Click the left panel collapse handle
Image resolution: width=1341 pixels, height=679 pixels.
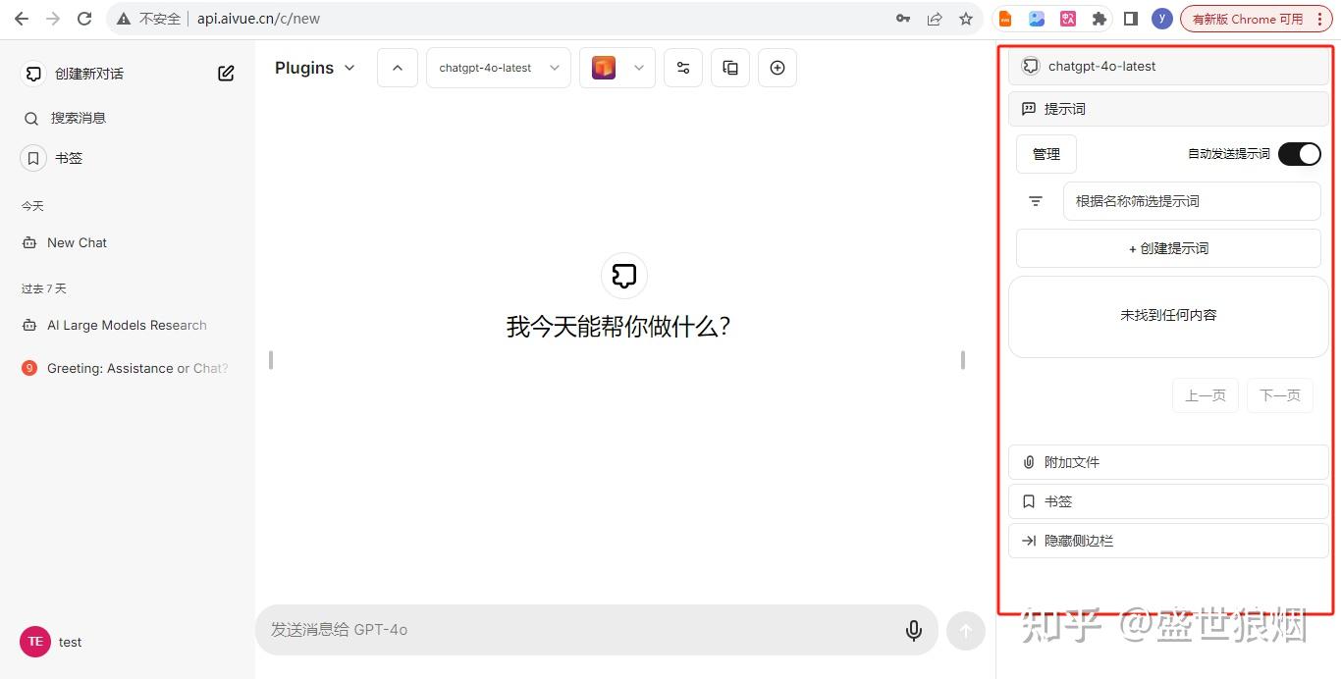[x=271, y=360]
